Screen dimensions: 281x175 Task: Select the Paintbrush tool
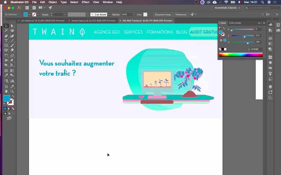tap(12, 45)
